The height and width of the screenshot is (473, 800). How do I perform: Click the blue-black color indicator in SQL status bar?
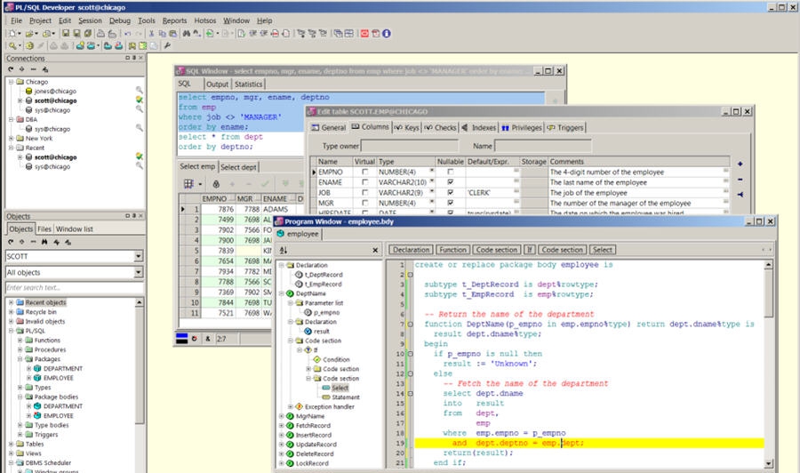click(182, 338)
